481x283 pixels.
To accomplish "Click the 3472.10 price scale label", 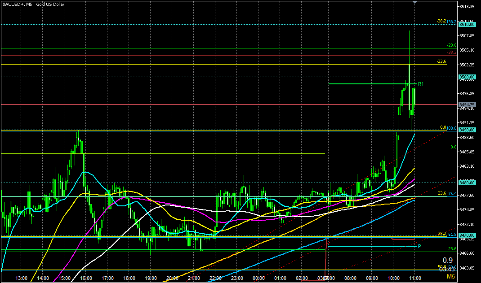I will (x=467, y=224).
